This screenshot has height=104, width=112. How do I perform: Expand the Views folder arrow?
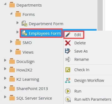11,51
